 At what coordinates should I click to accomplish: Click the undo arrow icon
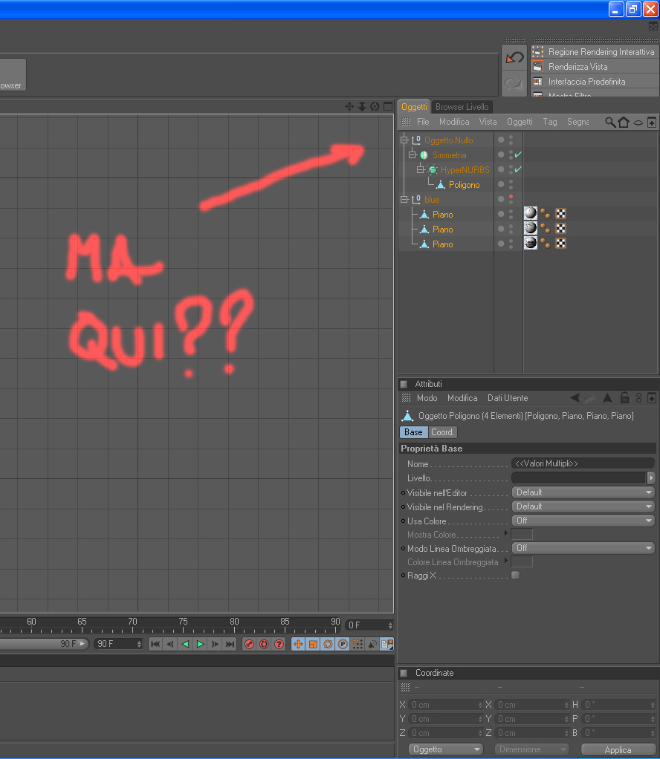pos(514,58)
